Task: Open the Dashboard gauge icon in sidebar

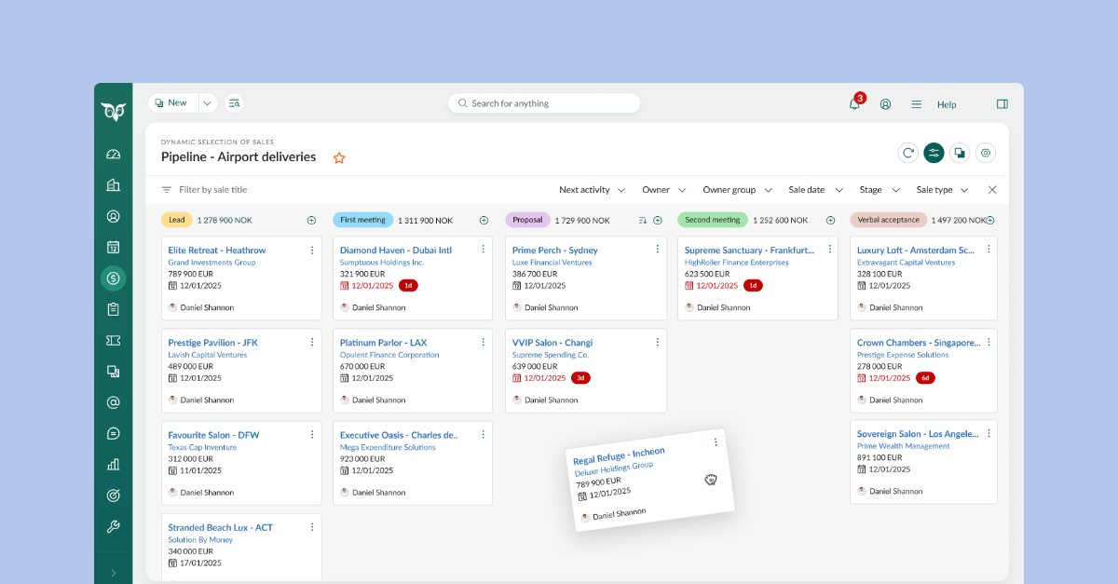Action: (x=114, y=155)
